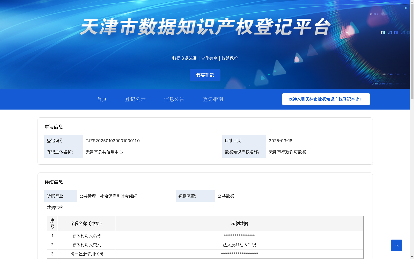Click the slogan text 权益保护

pyautogui.click(x=230, y=58)
